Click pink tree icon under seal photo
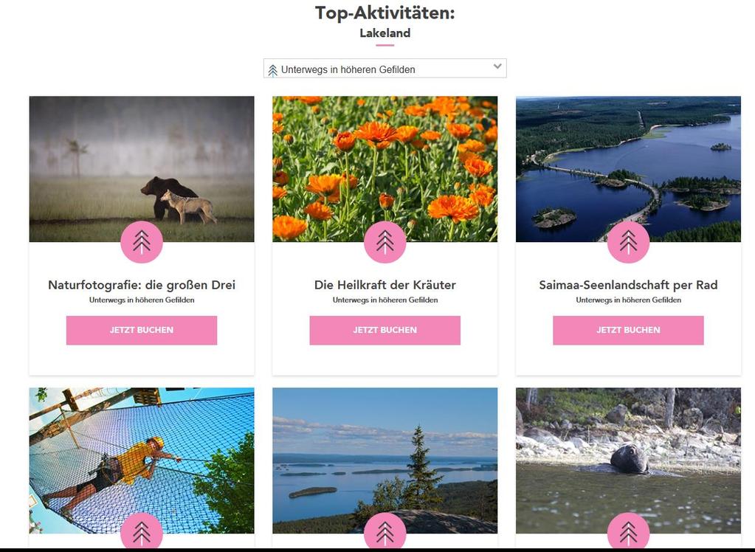The image size is (755, 552). (x=628, y=531)
